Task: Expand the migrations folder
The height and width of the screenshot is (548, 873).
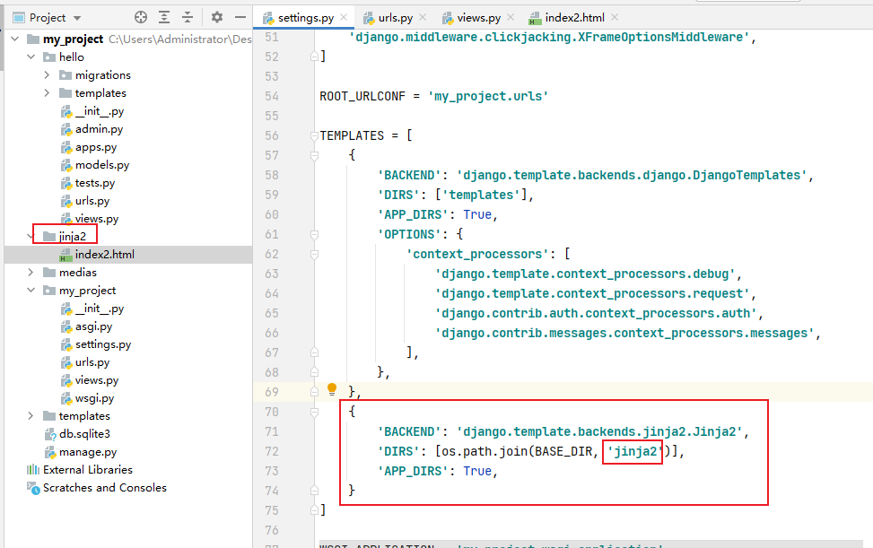Action: click(x=47, y=74)
